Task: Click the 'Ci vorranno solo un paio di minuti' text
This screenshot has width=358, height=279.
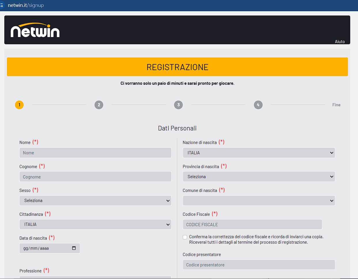Action: pyautogui.click(x=177, y=83)
